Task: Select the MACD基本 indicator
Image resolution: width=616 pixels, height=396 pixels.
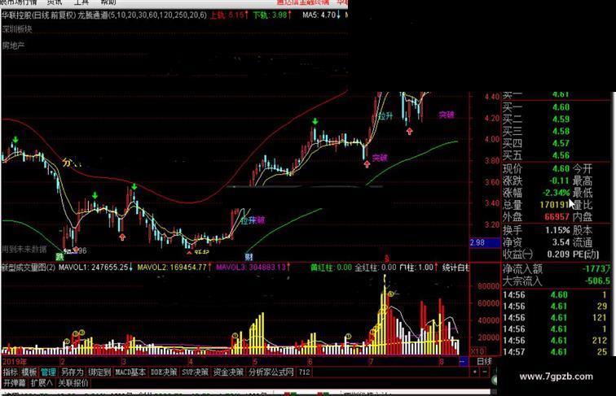Action: [x=130, y=372]
